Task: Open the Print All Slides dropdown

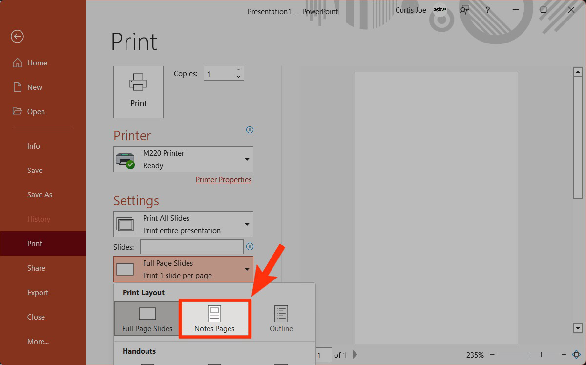Action: pyautogui.click(x=183, y=224)
